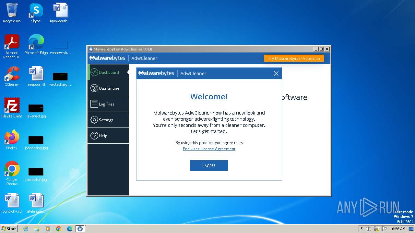
Task: Launch Internet Explorer from the taskbar
Action: coord(26,229)
